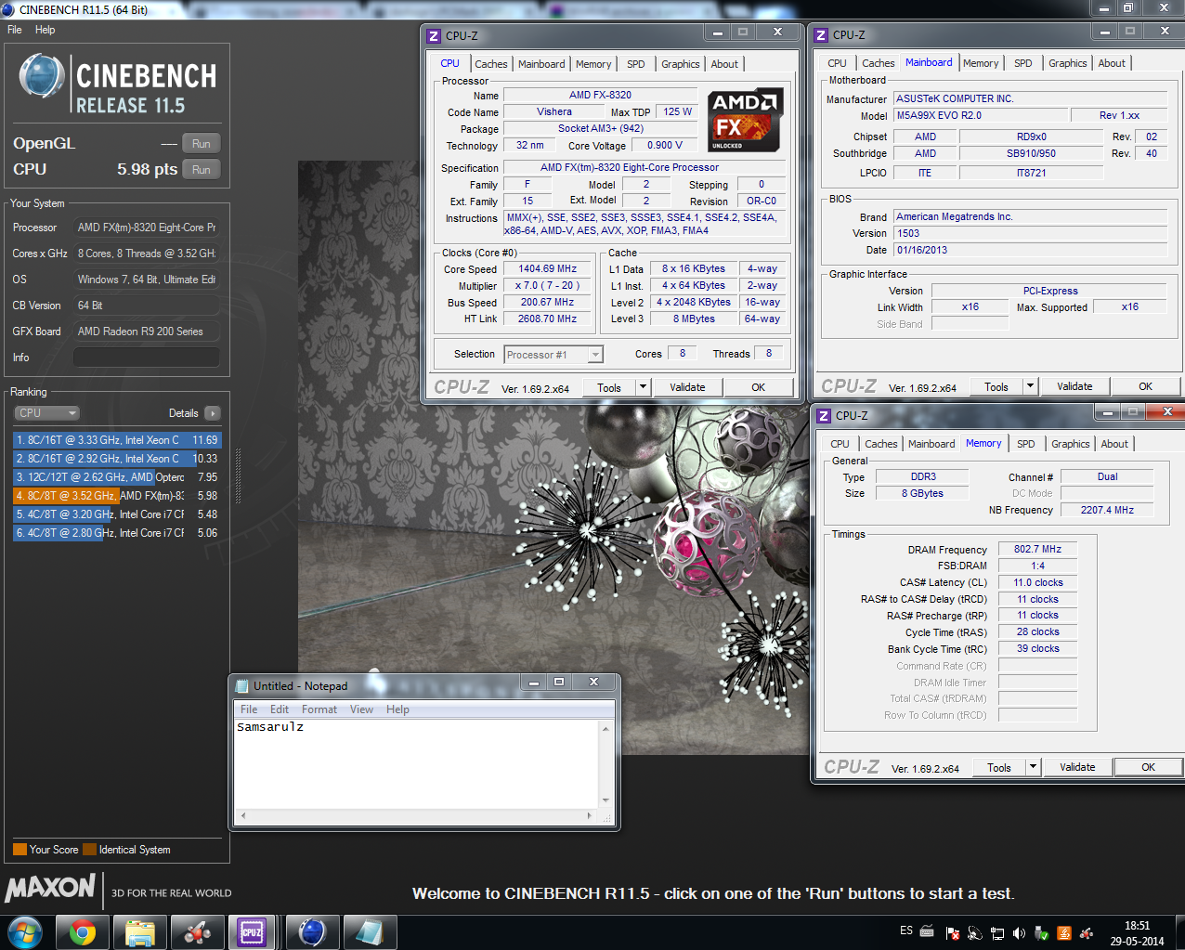
Task: Click the Tools button in the CPU-Z Mainboard window
Action: (x=996, y=386)
